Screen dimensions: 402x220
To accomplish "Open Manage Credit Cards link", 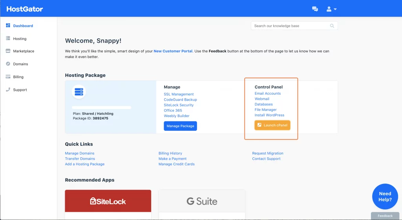I will pos(176,164).
